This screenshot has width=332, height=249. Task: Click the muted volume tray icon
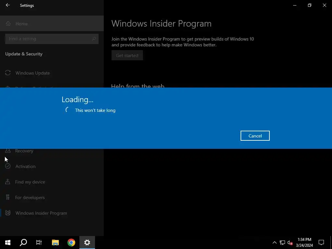290,243
